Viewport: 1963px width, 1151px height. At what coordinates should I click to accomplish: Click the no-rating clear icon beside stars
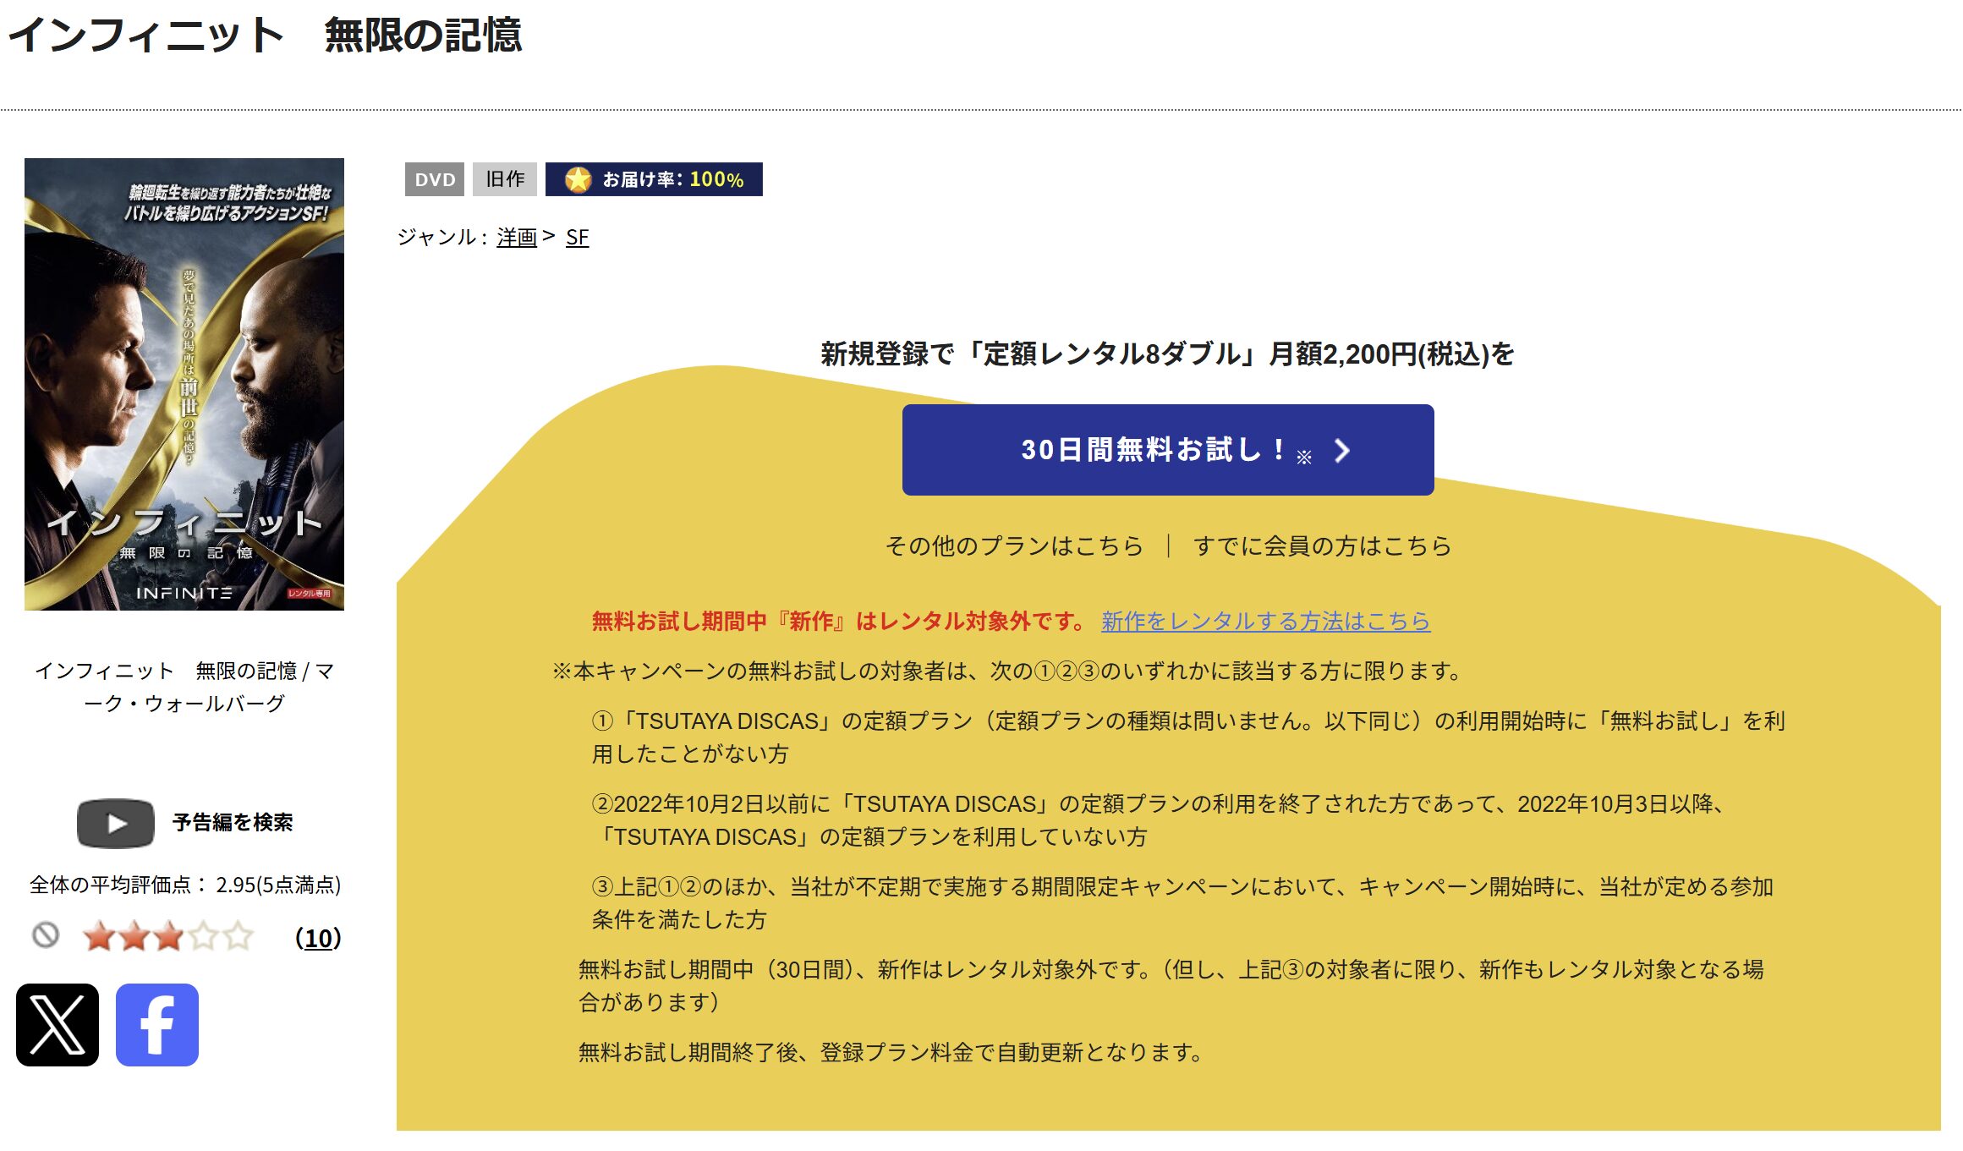[x=46, y=935]
